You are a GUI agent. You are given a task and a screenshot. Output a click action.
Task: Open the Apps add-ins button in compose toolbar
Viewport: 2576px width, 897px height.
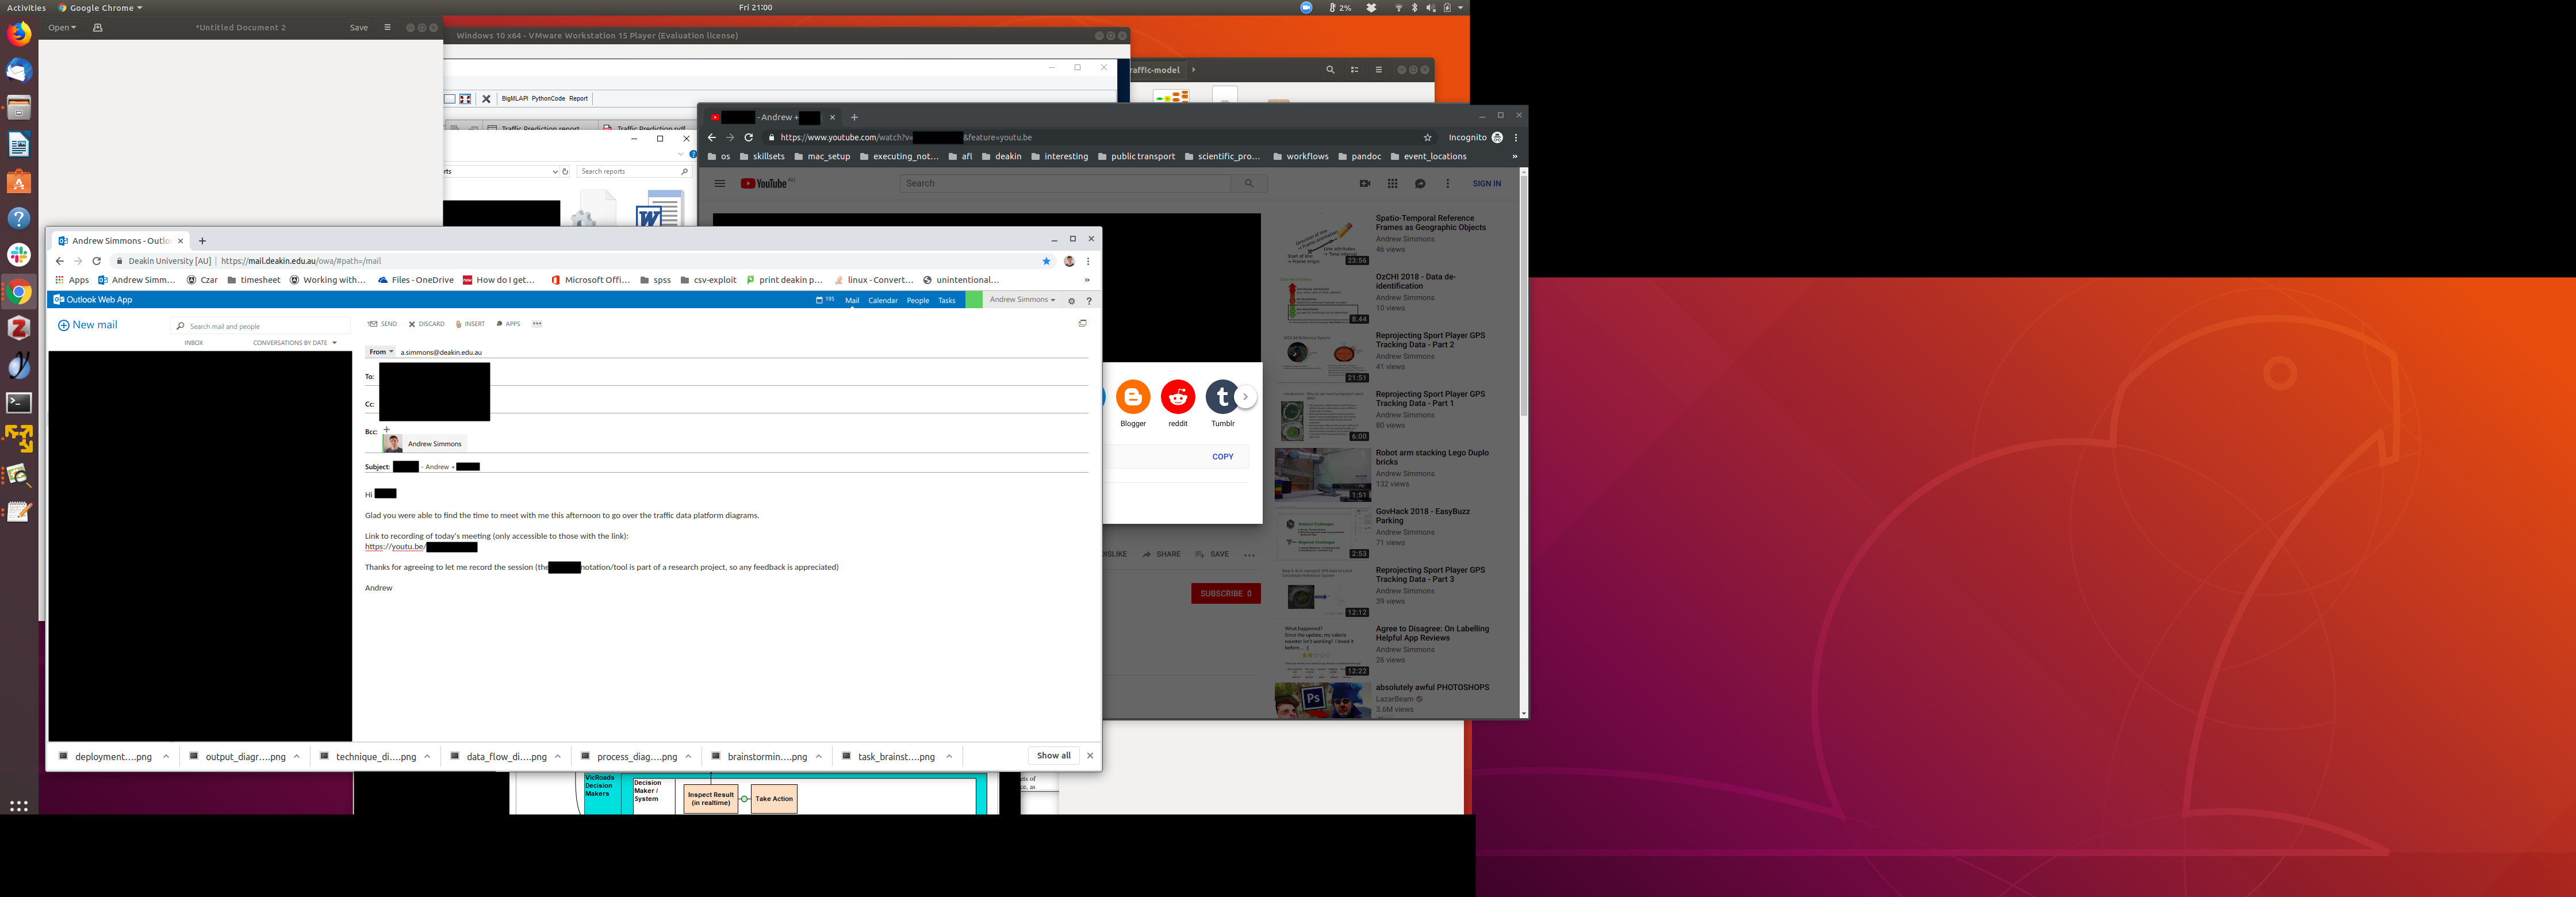tap(508, 324)
